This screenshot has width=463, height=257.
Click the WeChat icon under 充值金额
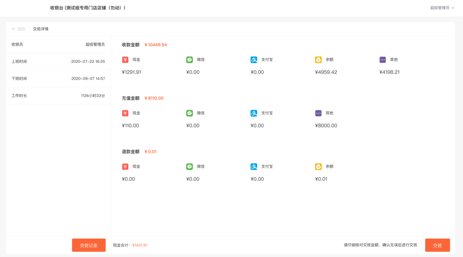(x=190, y=113)
